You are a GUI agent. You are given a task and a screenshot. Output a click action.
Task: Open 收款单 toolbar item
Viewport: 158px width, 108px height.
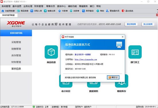[x=75, y=11]
